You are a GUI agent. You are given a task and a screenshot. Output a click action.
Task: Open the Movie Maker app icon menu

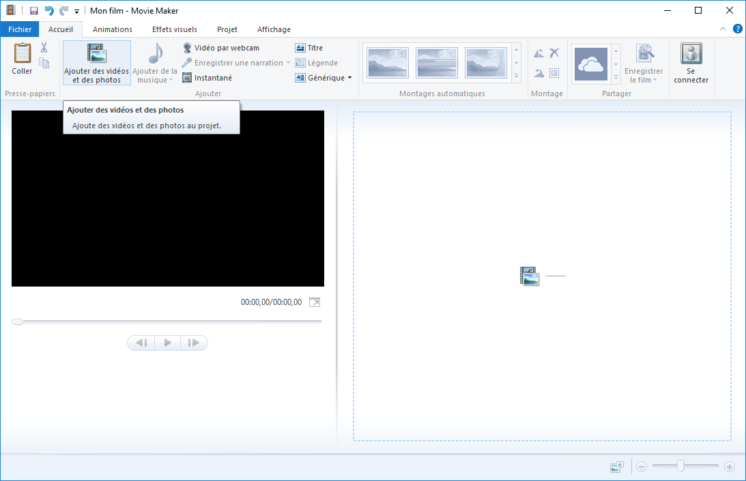point(10,10)
